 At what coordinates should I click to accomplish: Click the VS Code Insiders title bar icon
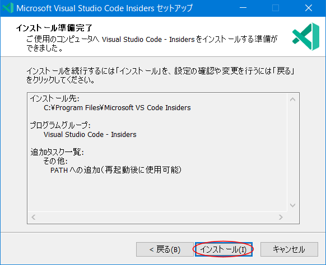tap(8, 8)
